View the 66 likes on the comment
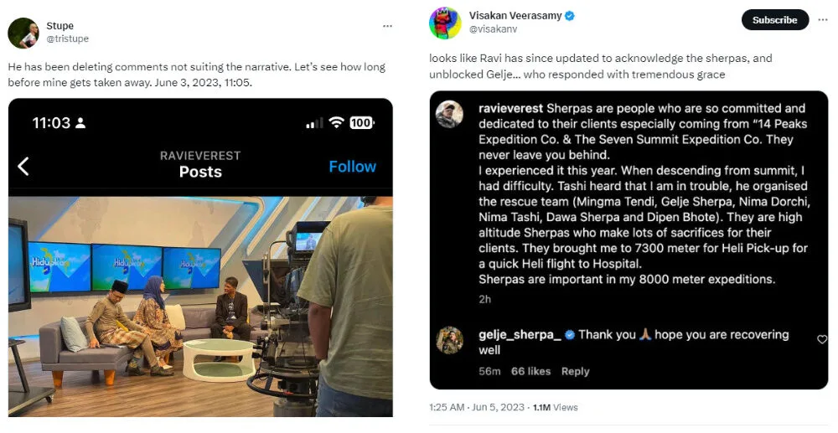The image size is (838, 433). click(x=530, y=371)
